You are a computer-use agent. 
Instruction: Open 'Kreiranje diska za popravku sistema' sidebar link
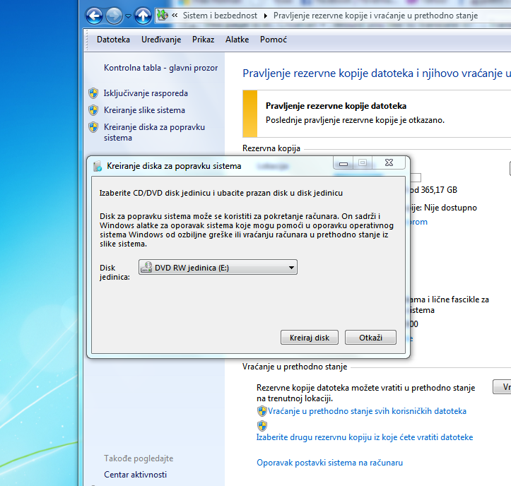pos(154,132)
